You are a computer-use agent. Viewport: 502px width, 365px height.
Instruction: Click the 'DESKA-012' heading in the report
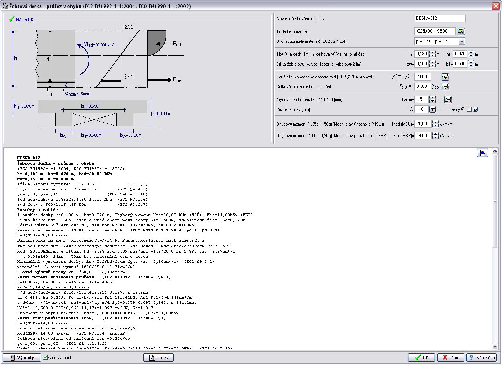click(29, 158)
